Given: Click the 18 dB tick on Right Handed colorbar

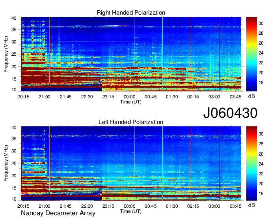Looking at the screenshot, I should tap(261, 83).
